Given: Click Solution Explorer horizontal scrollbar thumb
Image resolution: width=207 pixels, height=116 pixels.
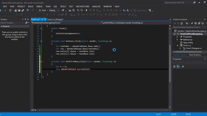Looking at the screenshot, I should [188, 52].
